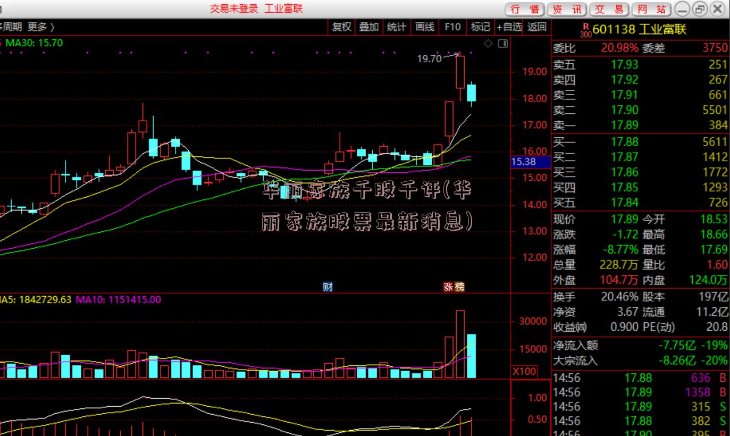The image size is (730, 436).
Task: Select the 买二 17.87 order row
Action: pyautogui.click(x=640, y=157)
